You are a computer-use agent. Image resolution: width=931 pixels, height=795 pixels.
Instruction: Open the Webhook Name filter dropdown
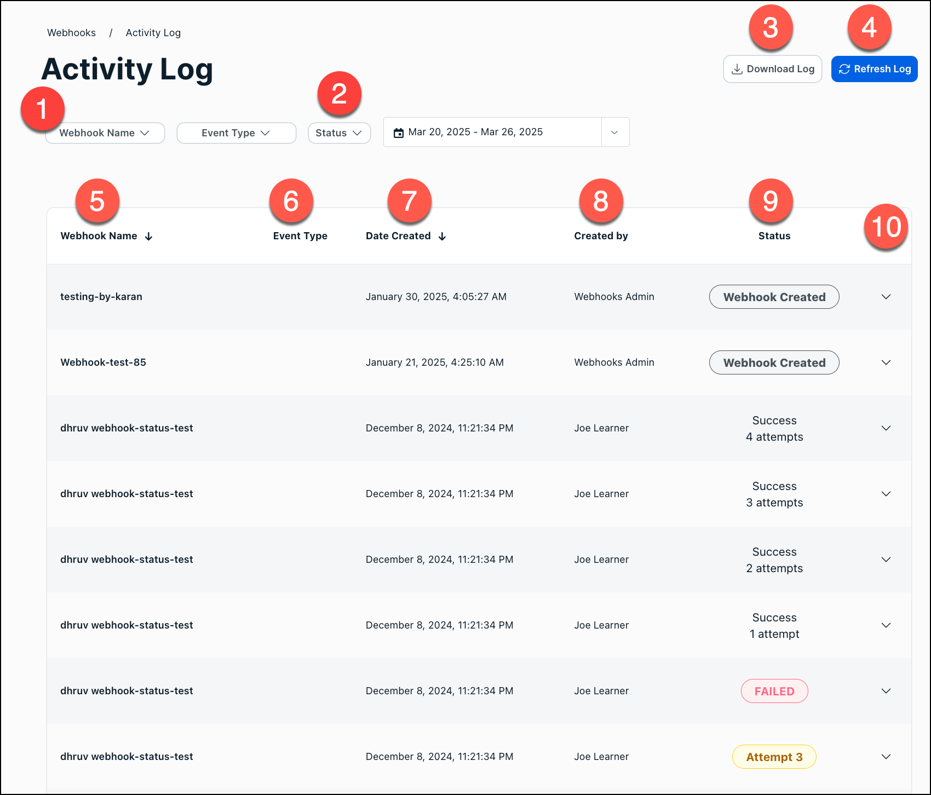point(105,133)
